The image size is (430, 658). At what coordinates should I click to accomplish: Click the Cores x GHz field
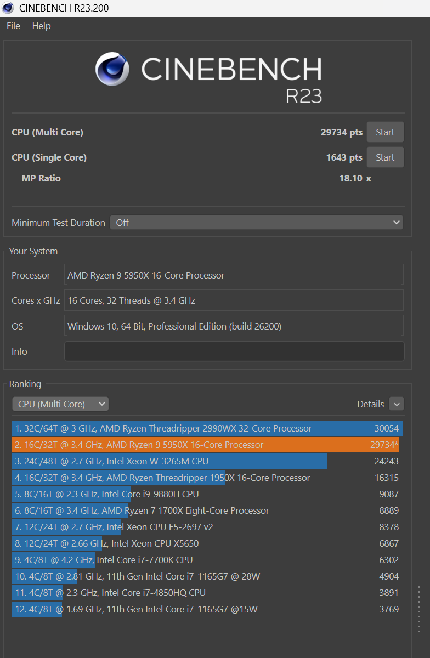pyautogui.click(x=234, y=300)
